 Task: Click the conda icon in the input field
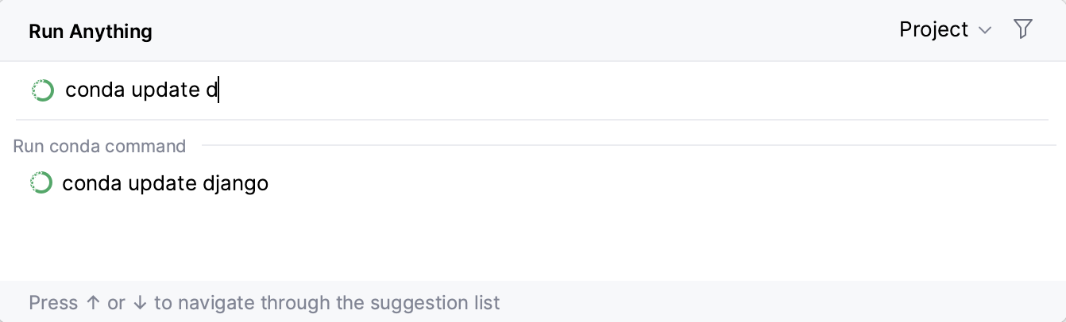(42, 90)
